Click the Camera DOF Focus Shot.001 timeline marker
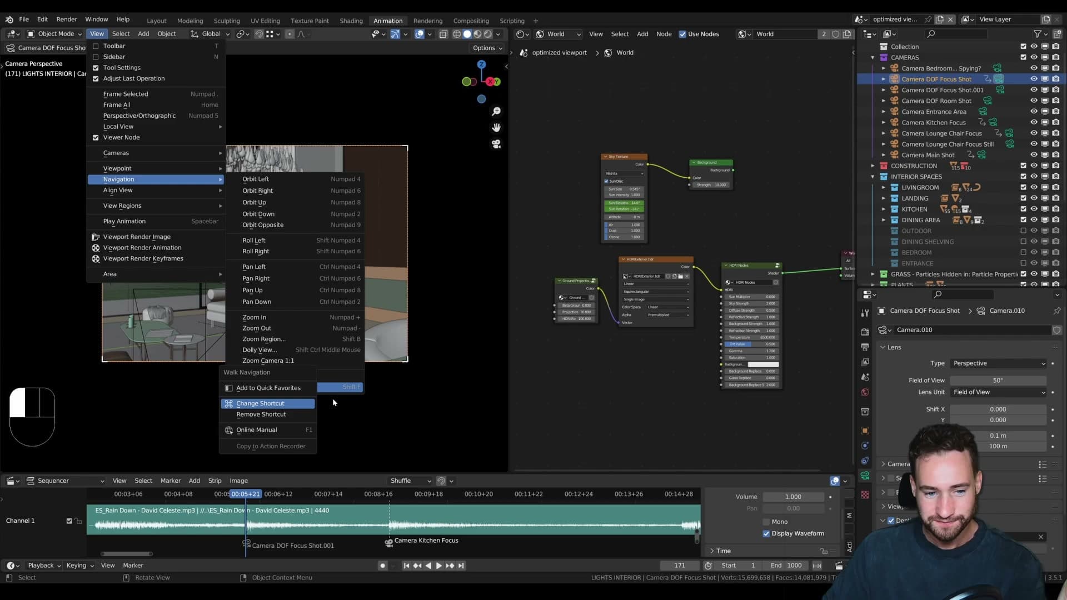Viewport: 1067px width, 600px height. 246,543
